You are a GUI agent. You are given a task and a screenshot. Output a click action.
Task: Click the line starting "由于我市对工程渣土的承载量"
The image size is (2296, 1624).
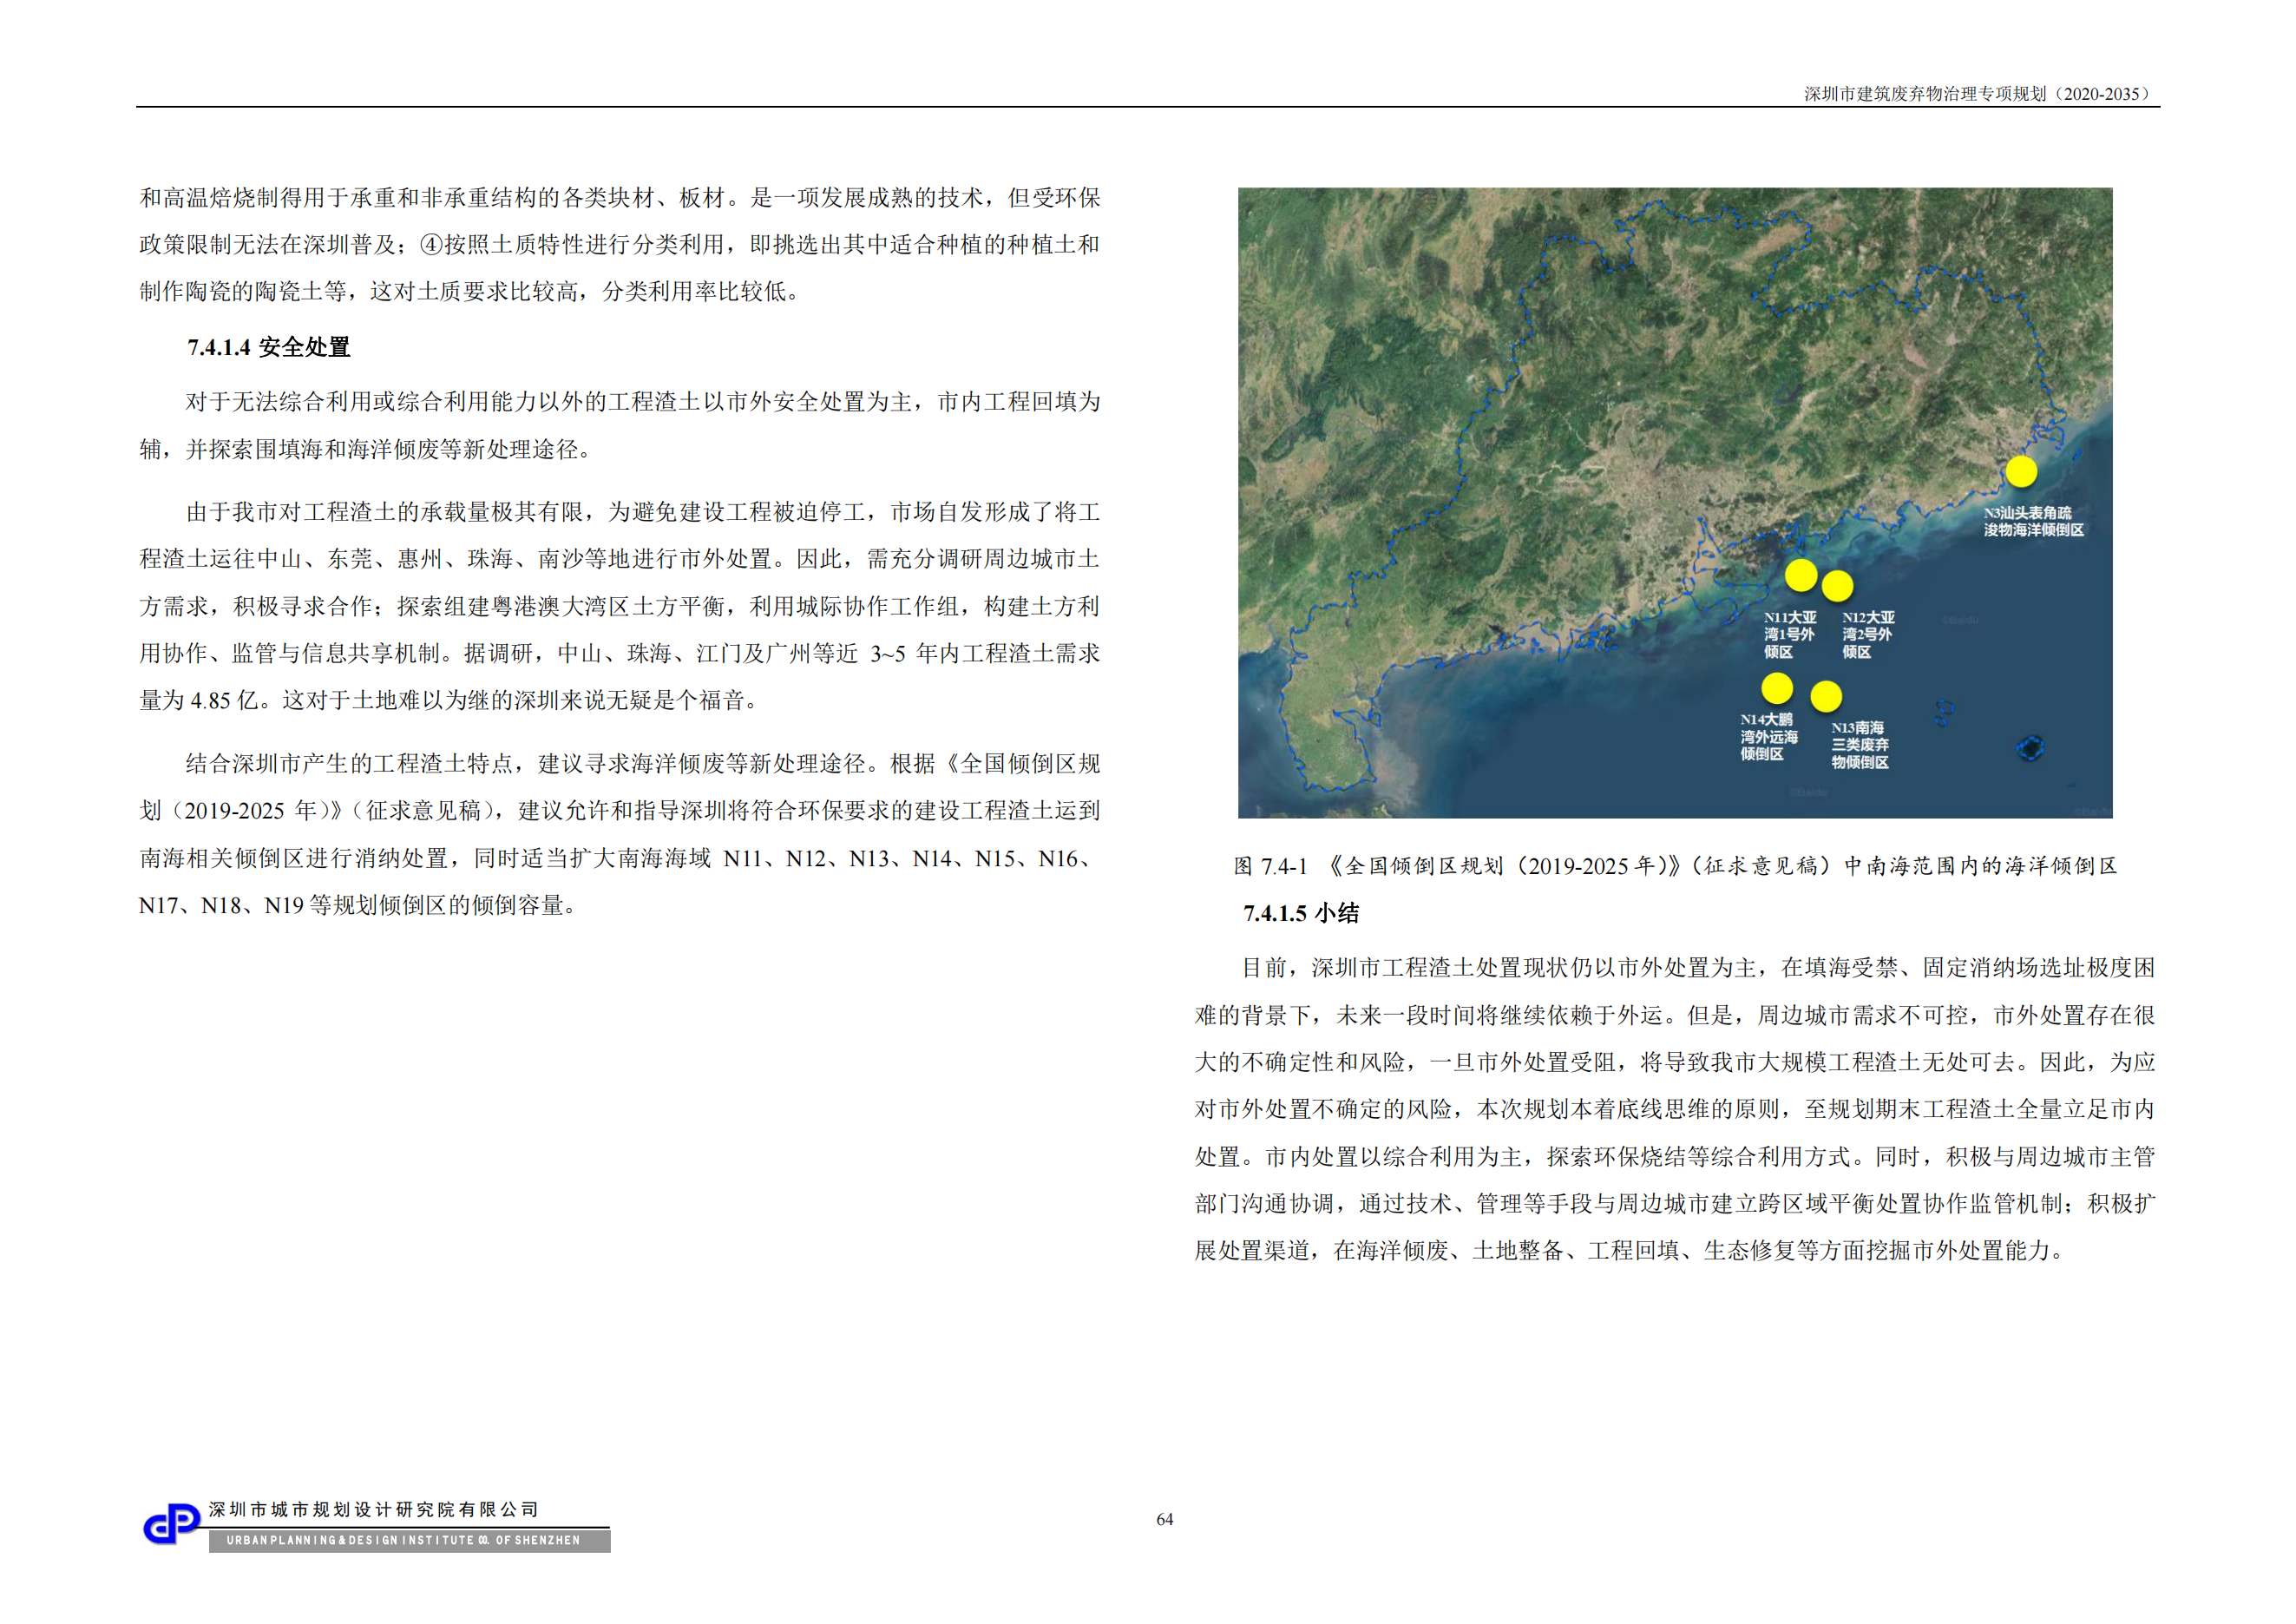(x=642, y=512)
